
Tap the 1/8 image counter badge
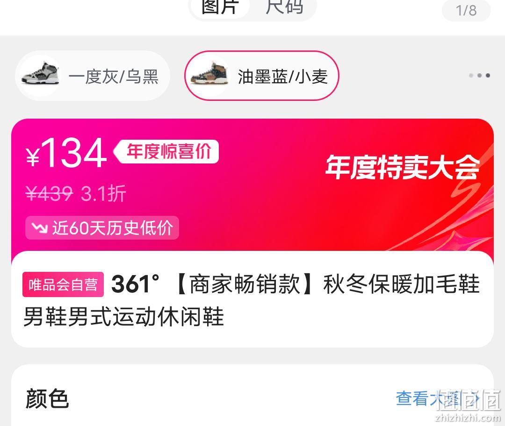(x=466, y=10)
